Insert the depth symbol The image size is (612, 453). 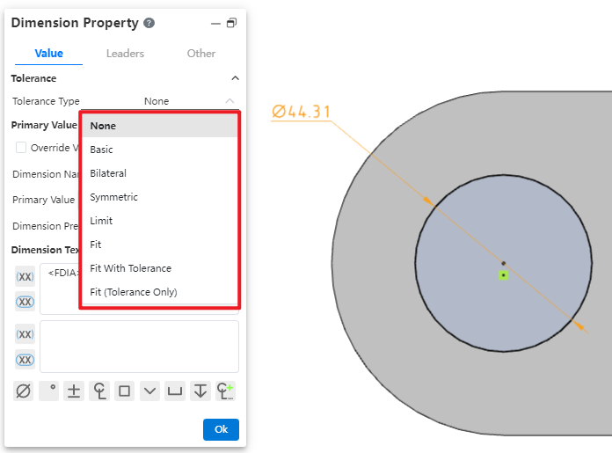point(200,391)
